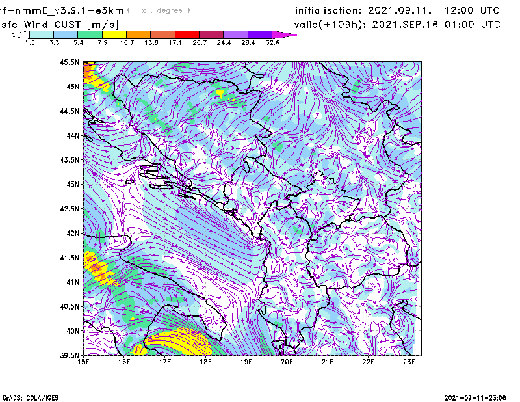Click the legend value 10.7
Image resolution: width=520 pixels, height=402 pixels.
pos(127,42)
